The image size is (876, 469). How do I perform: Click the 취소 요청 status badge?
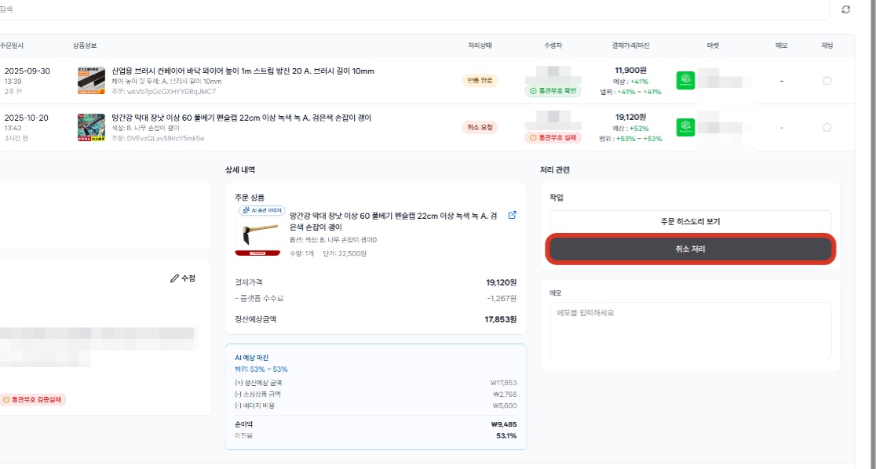point(480,127)
